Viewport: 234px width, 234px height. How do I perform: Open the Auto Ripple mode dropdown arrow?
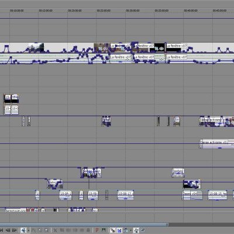coord(130,230)
